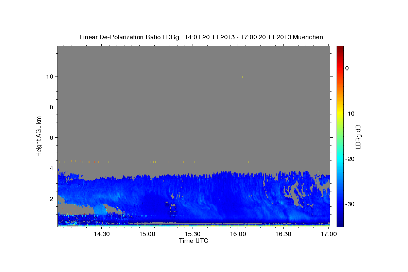Screen dimensions: 408x272
Task: Click the height tick label 6
Action: [x=52, y=138]
